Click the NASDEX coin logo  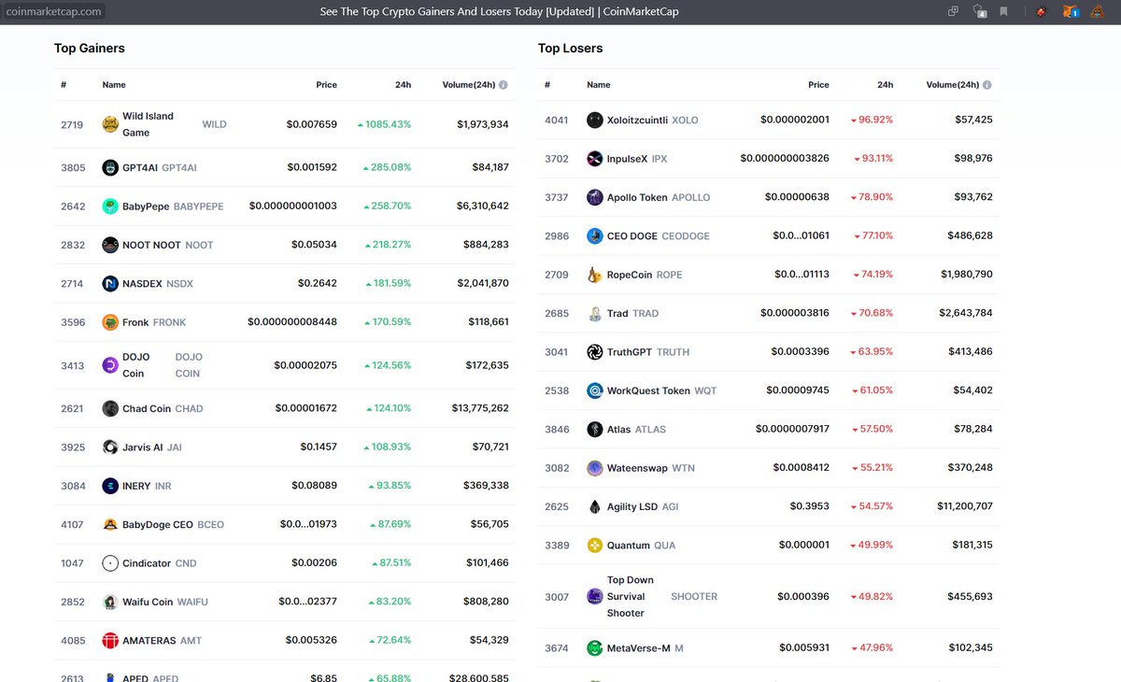coord(110,283)
